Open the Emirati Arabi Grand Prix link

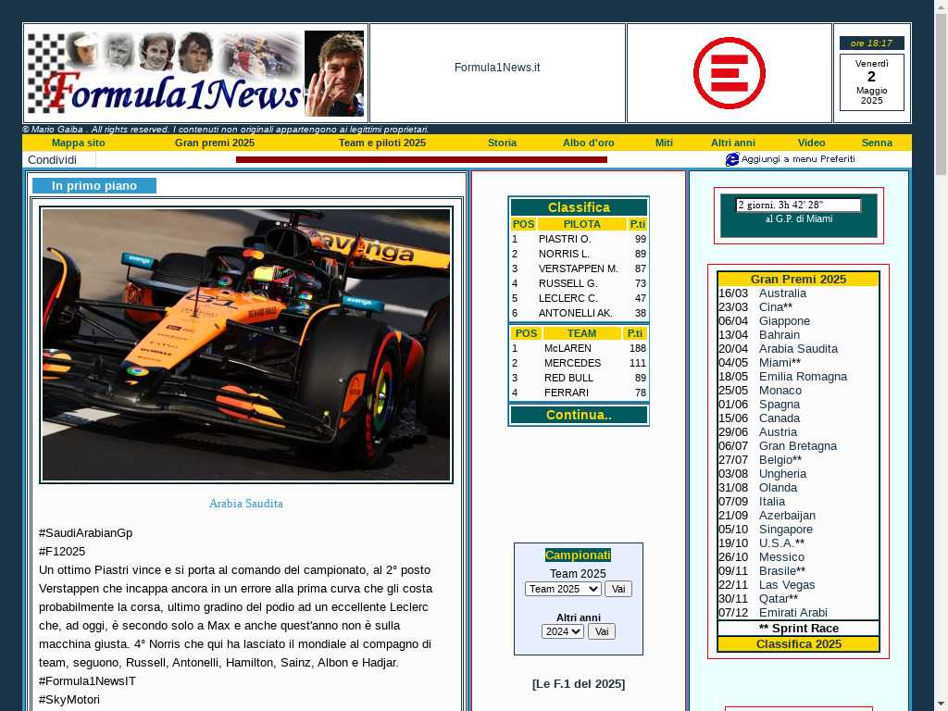(x=793, y=613)
